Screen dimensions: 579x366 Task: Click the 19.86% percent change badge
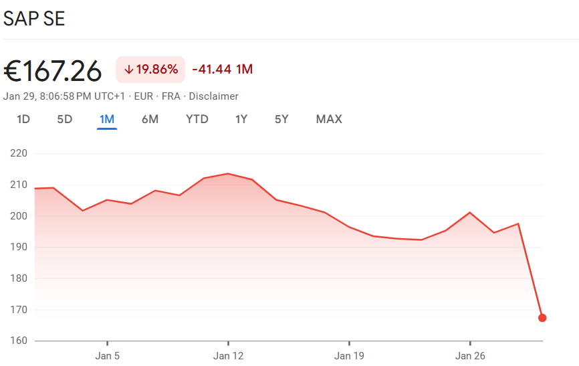click(x=156, y=70)
